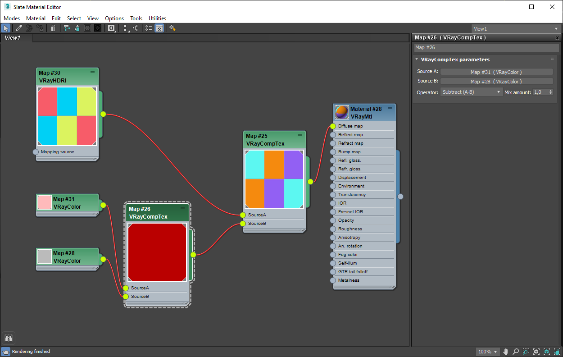Select the Pan hand tool at bottom right
This screenshot has height=357, width=563.
coord(505,352)
